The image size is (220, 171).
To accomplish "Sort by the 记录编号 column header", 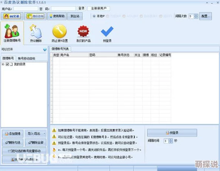I will coord(165,55).
